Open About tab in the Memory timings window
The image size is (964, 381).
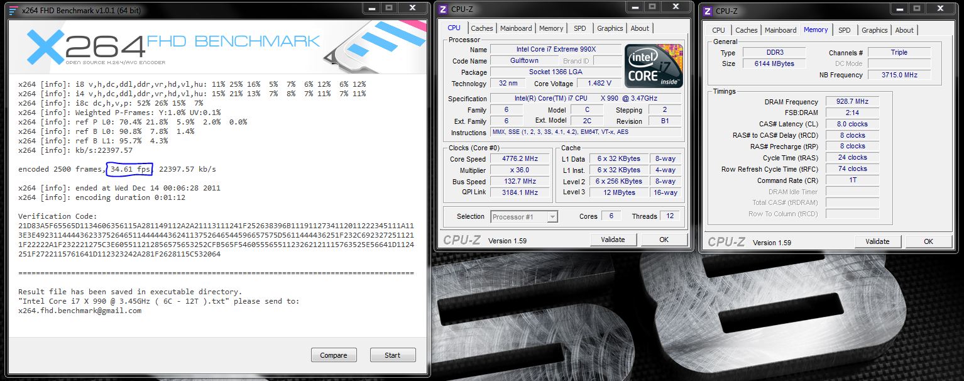904,30
